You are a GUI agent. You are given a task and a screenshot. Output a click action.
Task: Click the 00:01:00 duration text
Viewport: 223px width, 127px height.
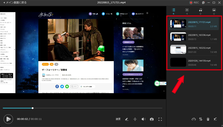point(192,52)
